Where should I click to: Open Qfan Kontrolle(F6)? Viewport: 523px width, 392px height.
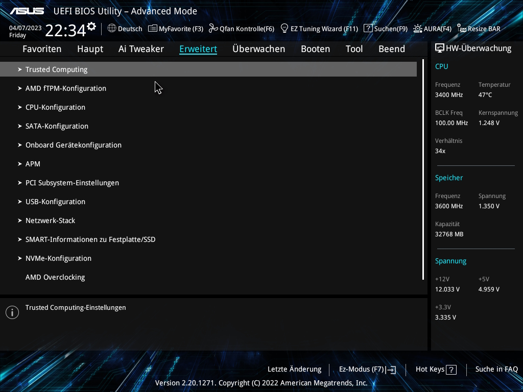coord(247,29)
